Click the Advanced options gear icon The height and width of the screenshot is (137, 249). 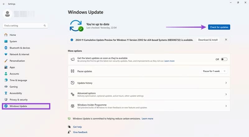(73, 94)
